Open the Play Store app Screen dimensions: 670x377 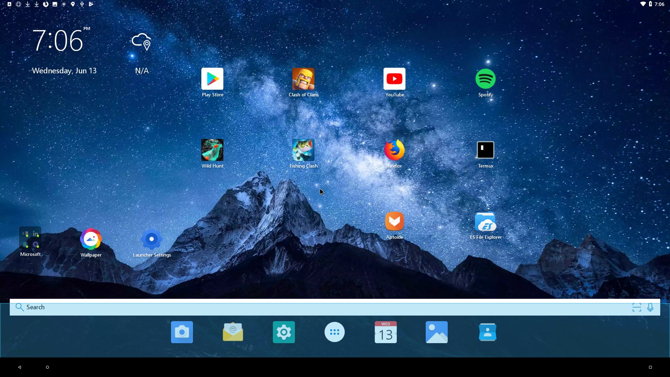[x=212, y=79]
